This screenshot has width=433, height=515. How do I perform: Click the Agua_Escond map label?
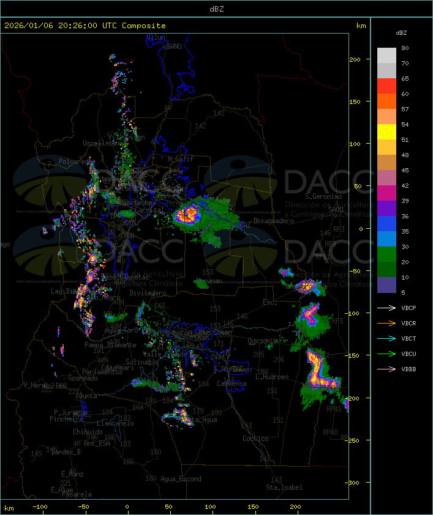click(181, 479)
